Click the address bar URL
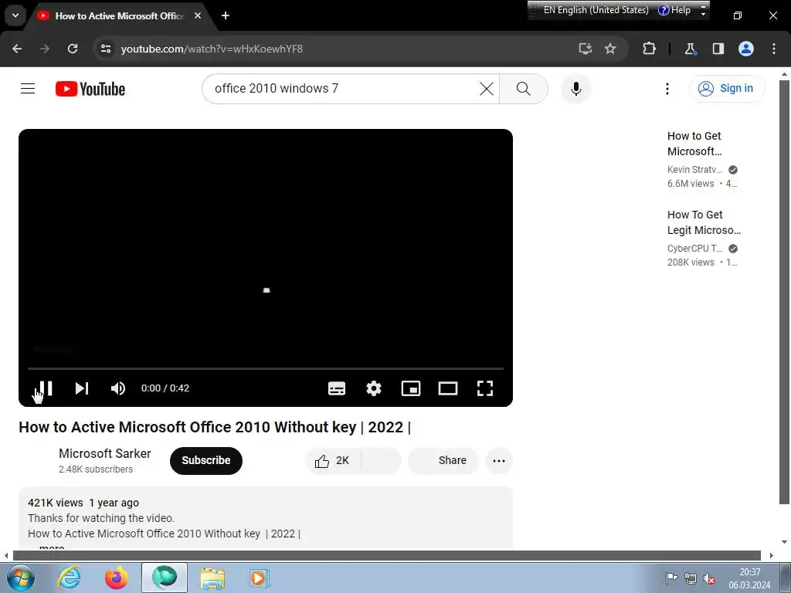The image size is (791, 593). point(212,49)
